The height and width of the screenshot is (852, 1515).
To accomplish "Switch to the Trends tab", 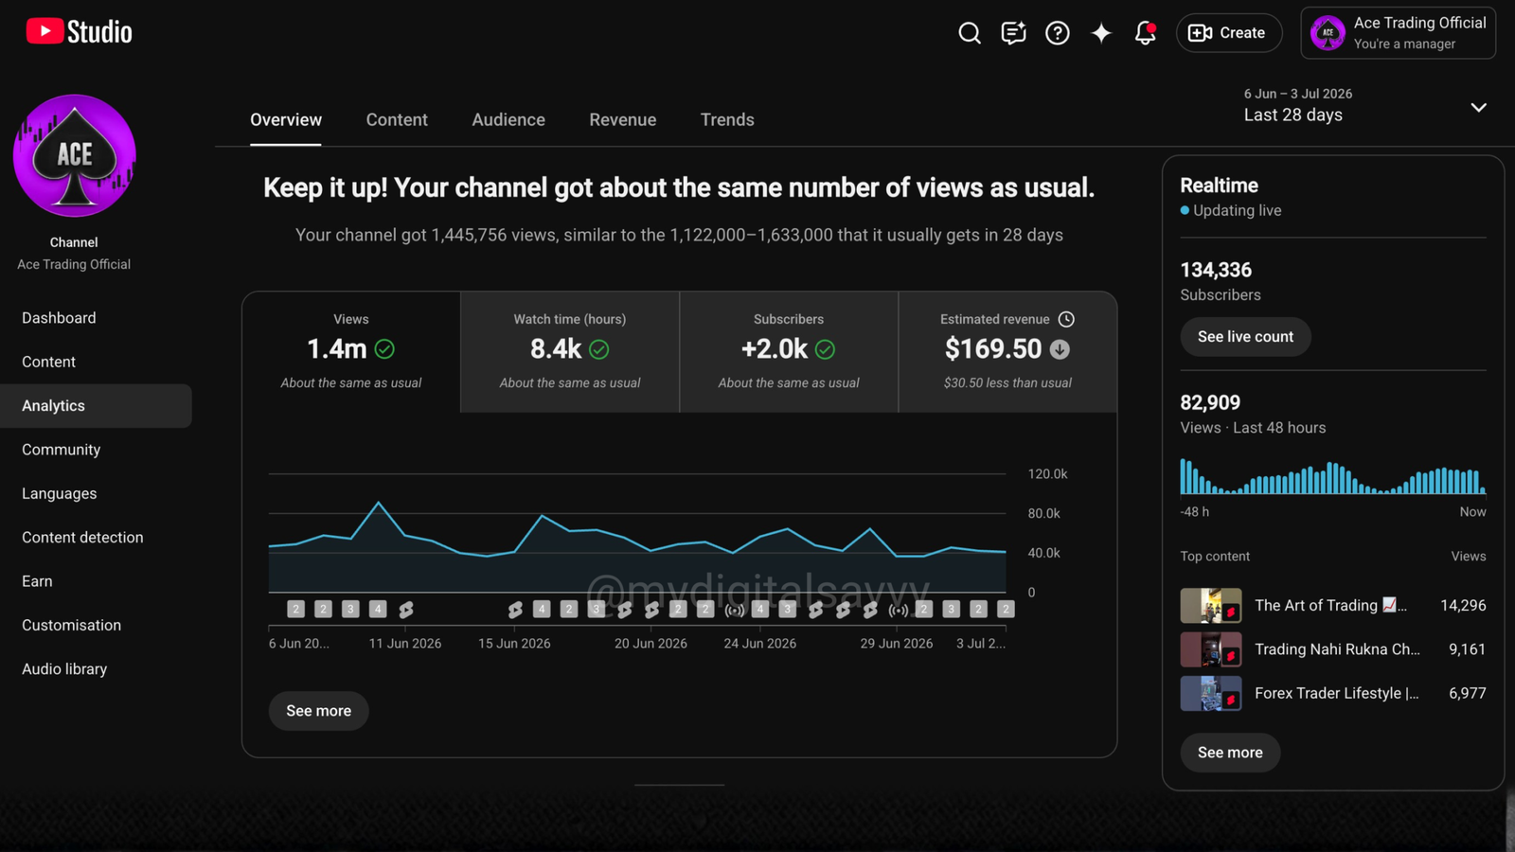I will (x=727, y=120).
